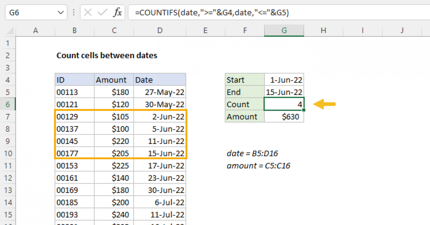
Task: Click the COUNTIFS formula text in formula bar
Action: click(212, 13)
